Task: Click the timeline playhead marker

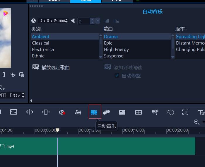Action: click(57, 130)
